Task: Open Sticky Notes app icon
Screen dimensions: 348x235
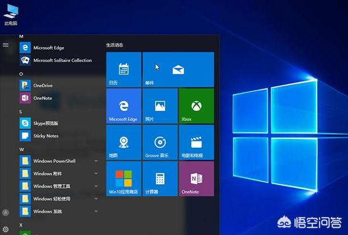Action: pyautogui.click(x=25, y=136)
